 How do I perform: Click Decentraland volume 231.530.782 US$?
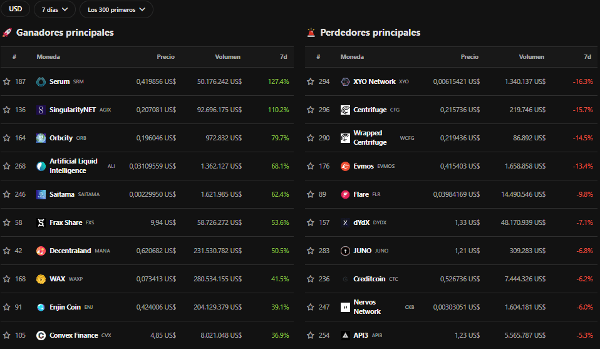point(218,251)
